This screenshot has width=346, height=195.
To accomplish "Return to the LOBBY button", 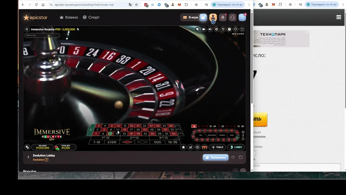I will coord(236,147).
